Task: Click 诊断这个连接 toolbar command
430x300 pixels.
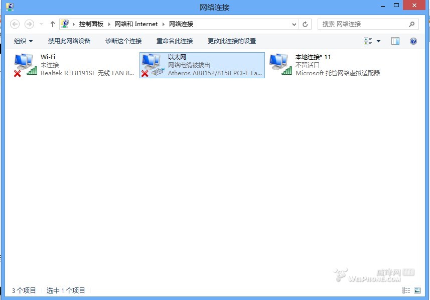Action: 123,41
